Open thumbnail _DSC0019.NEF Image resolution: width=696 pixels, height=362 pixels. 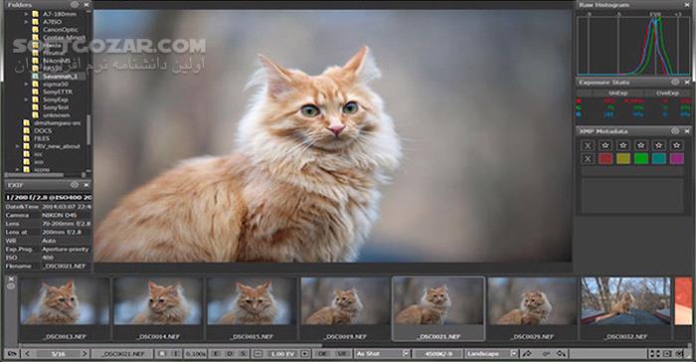[x=346, y=308]
